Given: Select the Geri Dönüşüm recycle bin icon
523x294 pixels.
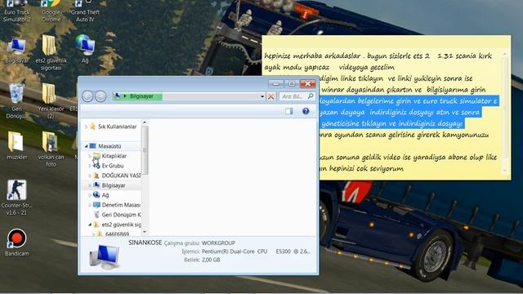Looking at the screenshot, I should (x=16, y=100).
